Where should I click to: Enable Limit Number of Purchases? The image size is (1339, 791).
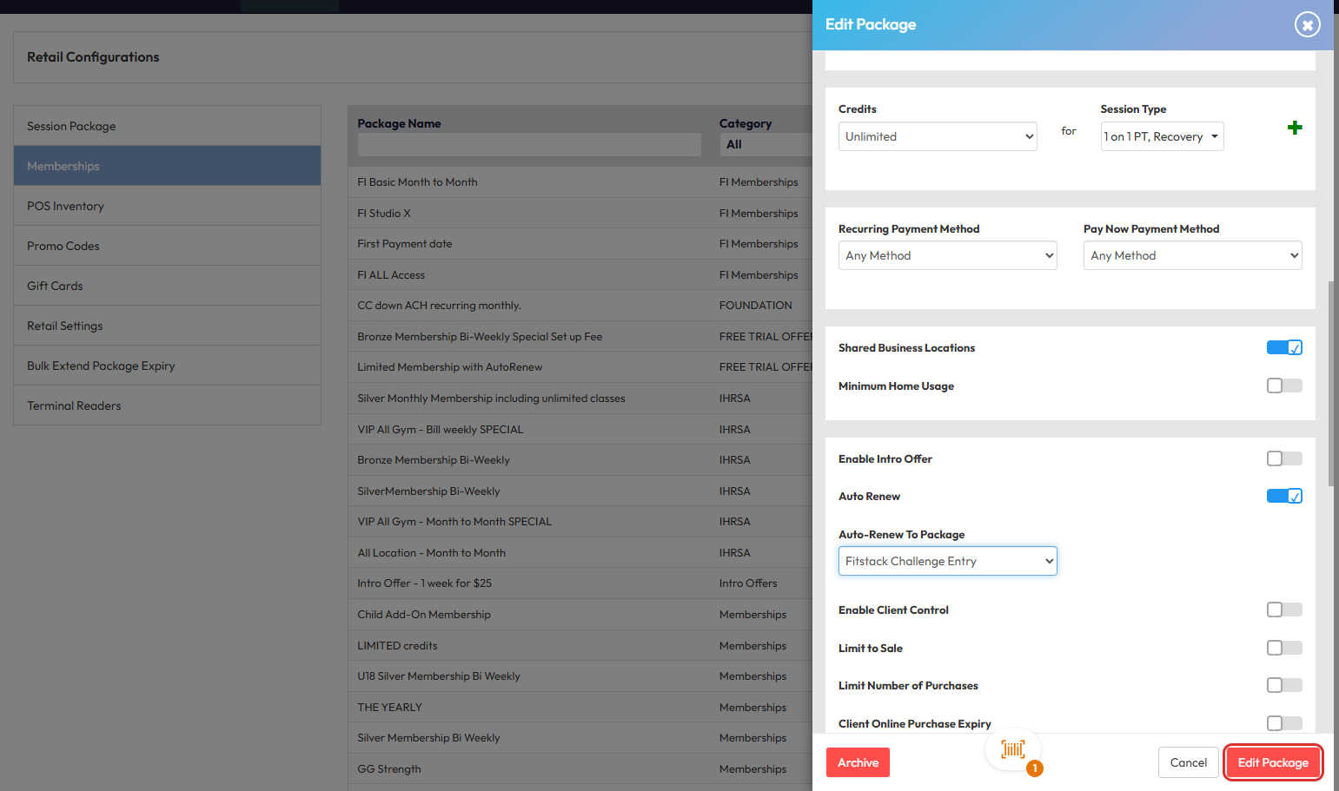coord(1283,685)
